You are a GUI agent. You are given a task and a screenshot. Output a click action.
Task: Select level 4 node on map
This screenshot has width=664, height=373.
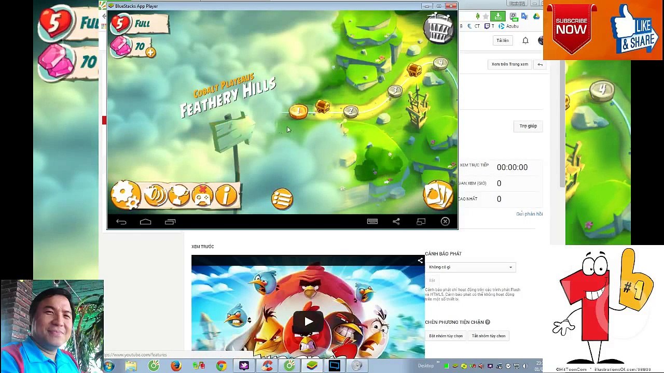coord(440,63)
